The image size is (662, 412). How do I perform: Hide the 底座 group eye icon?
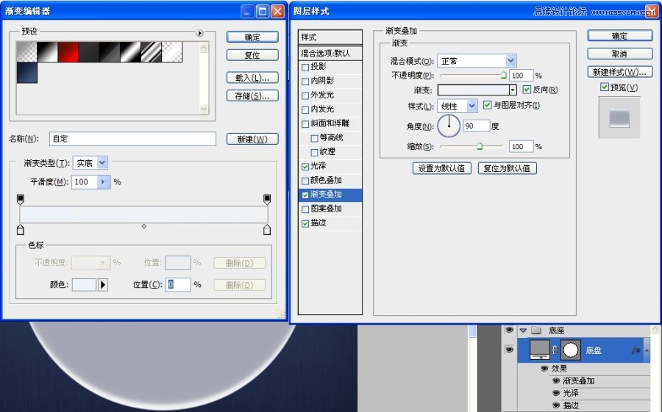click(510, 330)
